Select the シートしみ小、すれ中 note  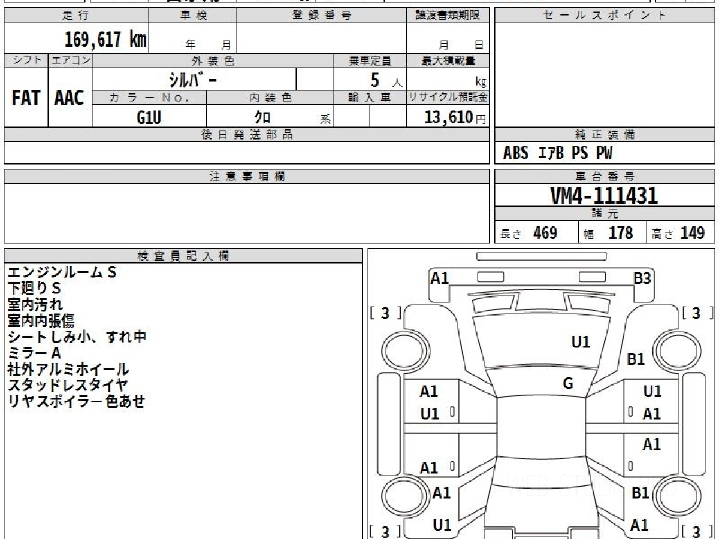point(77,337)
